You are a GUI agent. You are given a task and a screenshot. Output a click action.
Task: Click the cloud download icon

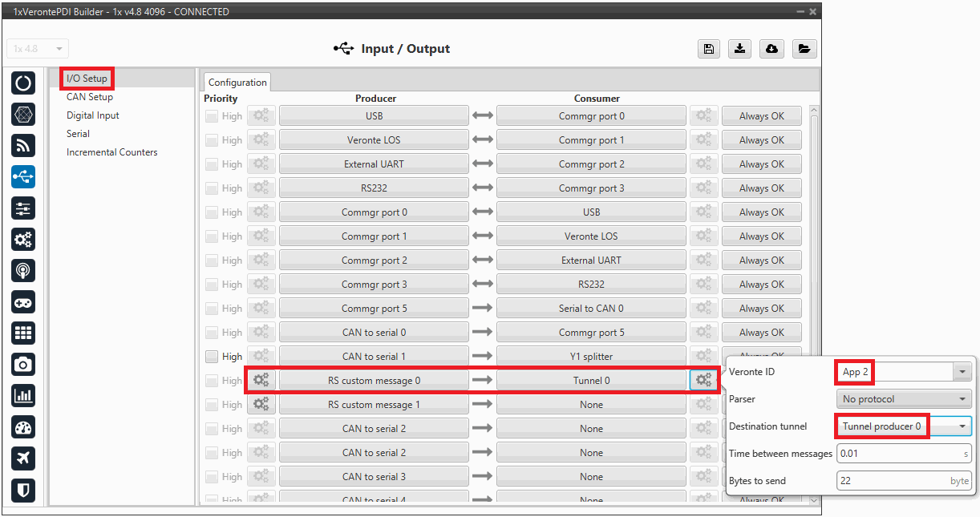(771, 49)
